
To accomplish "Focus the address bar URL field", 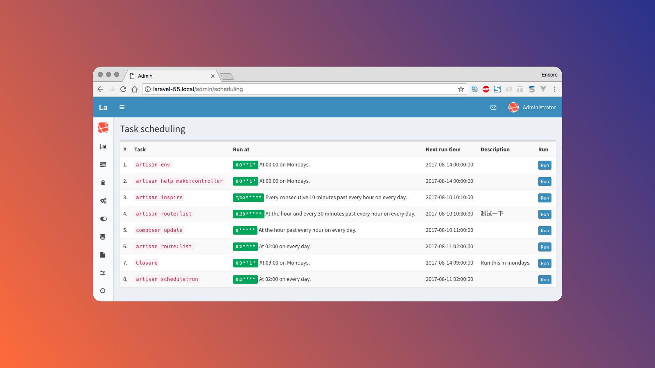I will (x=305, y=89).
